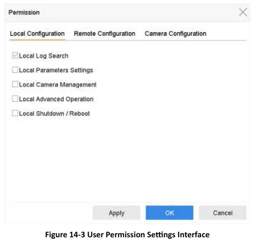Click the 'Local Log Search' label text
The width and height of the screenshot is (260, 242).
(43, 56)
